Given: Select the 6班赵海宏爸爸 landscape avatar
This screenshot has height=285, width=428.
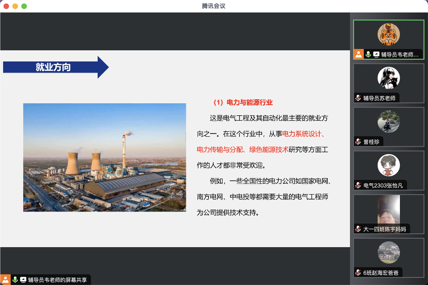Looking at the screenshot, I should (388, 252).
